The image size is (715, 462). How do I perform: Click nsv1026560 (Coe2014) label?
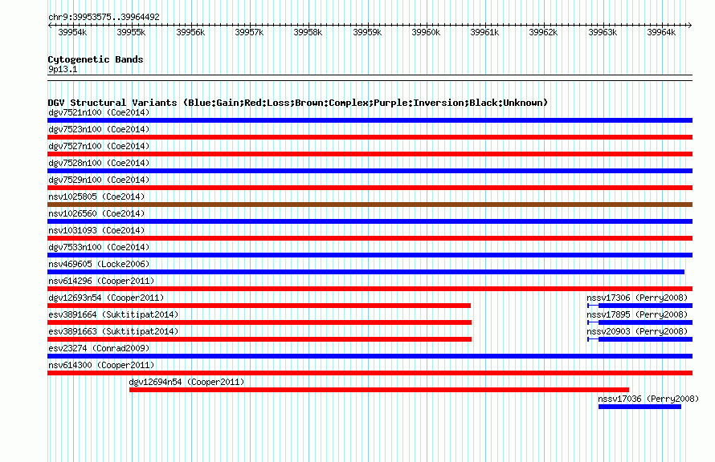click(96, 213)
